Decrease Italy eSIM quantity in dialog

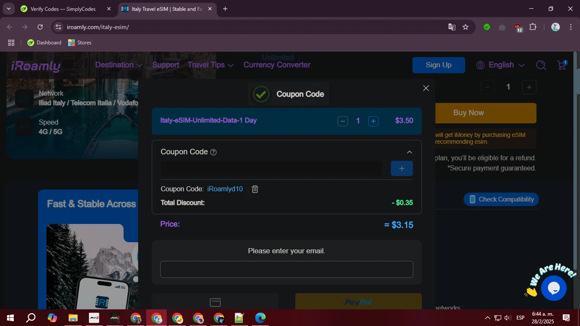point(343,121)
